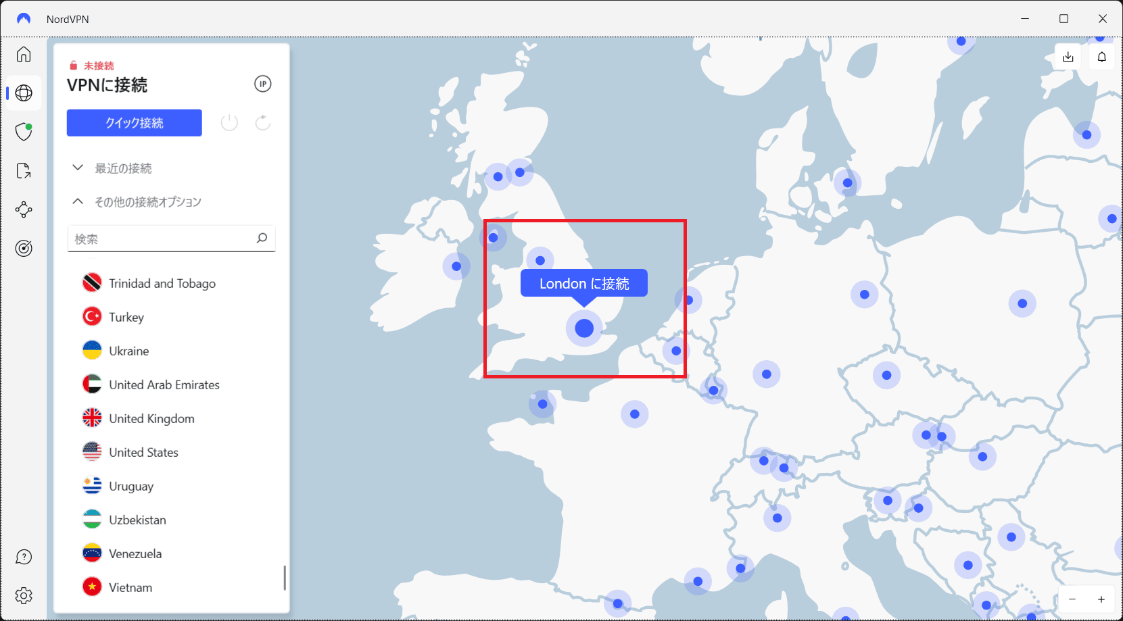Open settings with the gear icon
The width and height of the screenshot is (1123, 621).
point(24,595)
